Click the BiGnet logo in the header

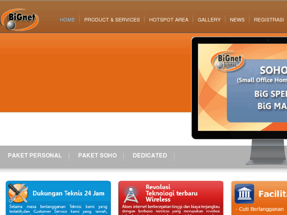19,20
